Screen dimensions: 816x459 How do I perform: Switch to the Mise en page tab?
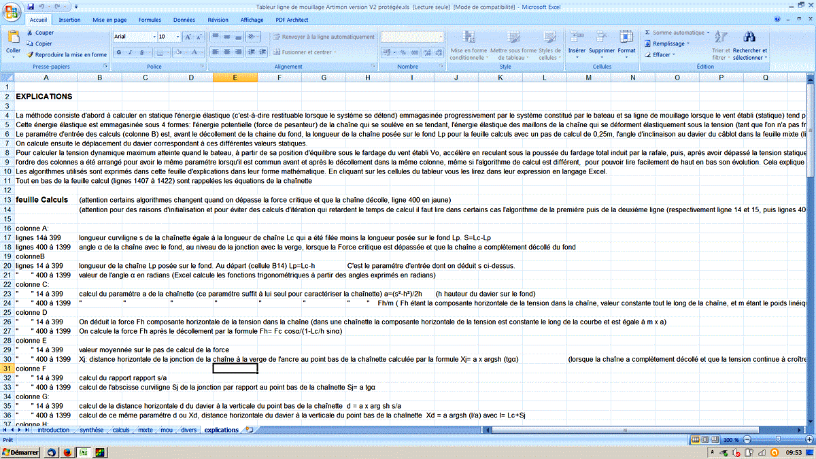click(x=109, y=20)
